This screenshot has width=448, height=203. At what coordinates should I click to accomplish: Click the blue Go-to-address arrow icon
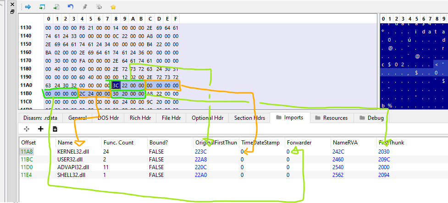(x=28, y=6)
